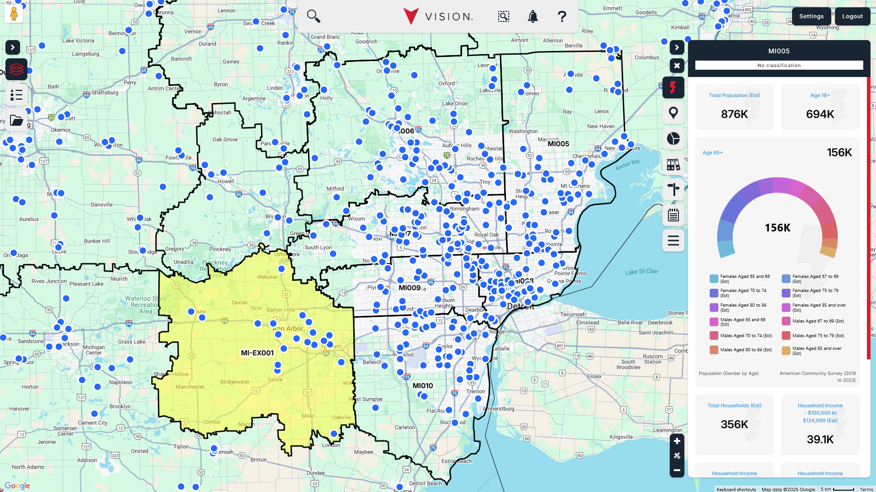Select the signpost directions icon
The image size is (876, 492).
[673, 190]
